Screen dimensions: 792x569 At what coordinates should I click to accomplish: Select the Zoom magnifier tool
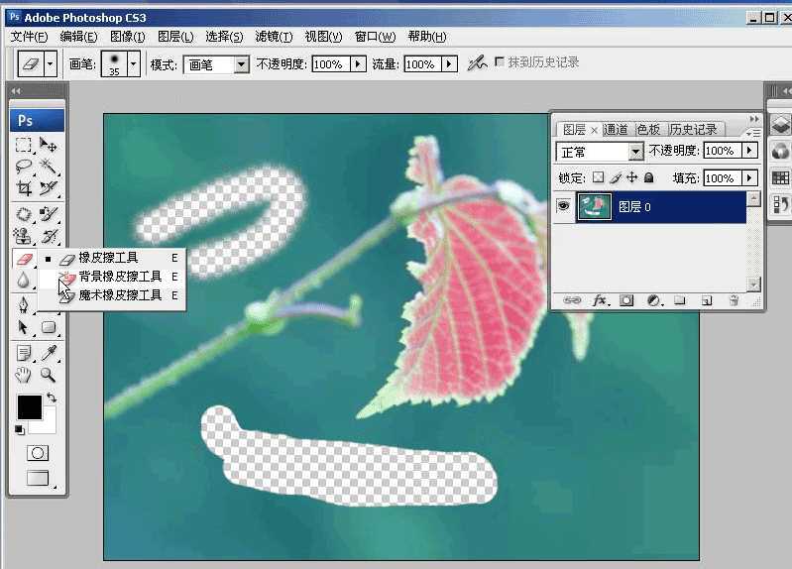49,375
